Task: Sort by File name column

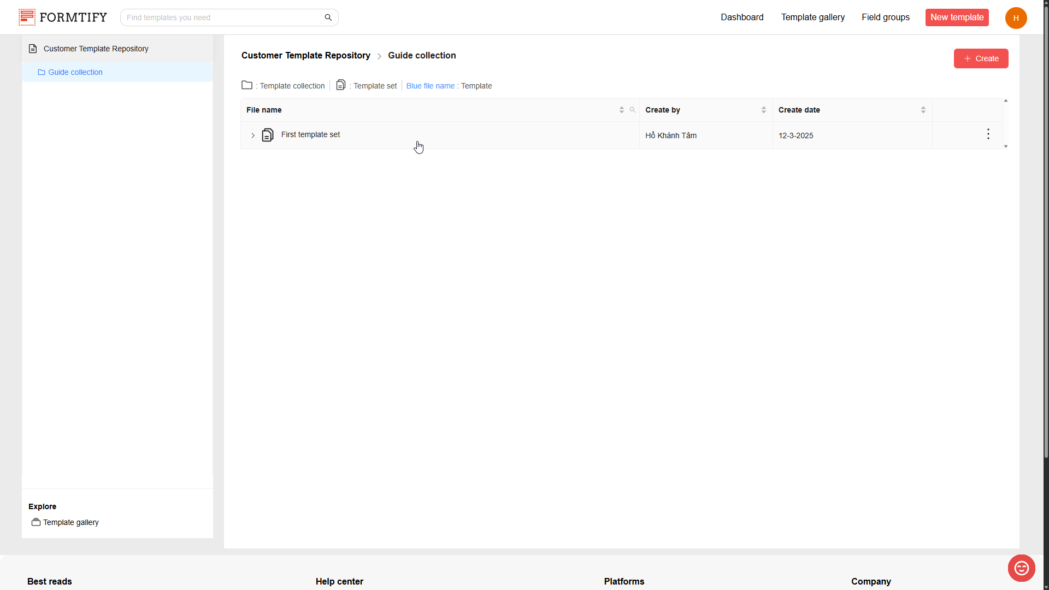Action: click(621, 110)
